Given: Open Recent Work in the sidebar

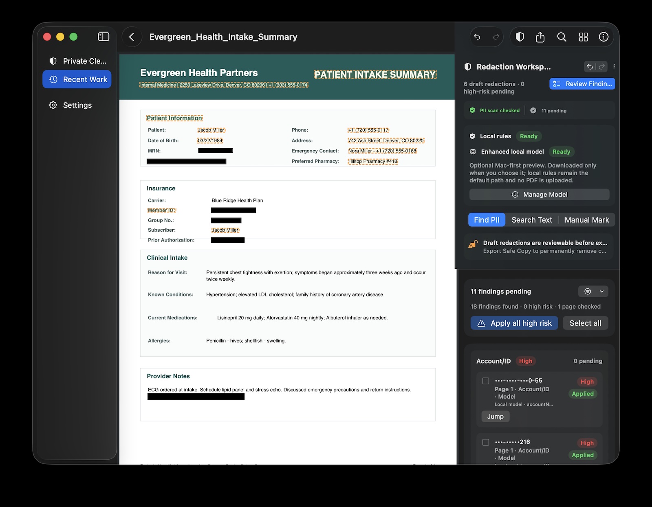Looking at the screenshot, I should 77,79.
